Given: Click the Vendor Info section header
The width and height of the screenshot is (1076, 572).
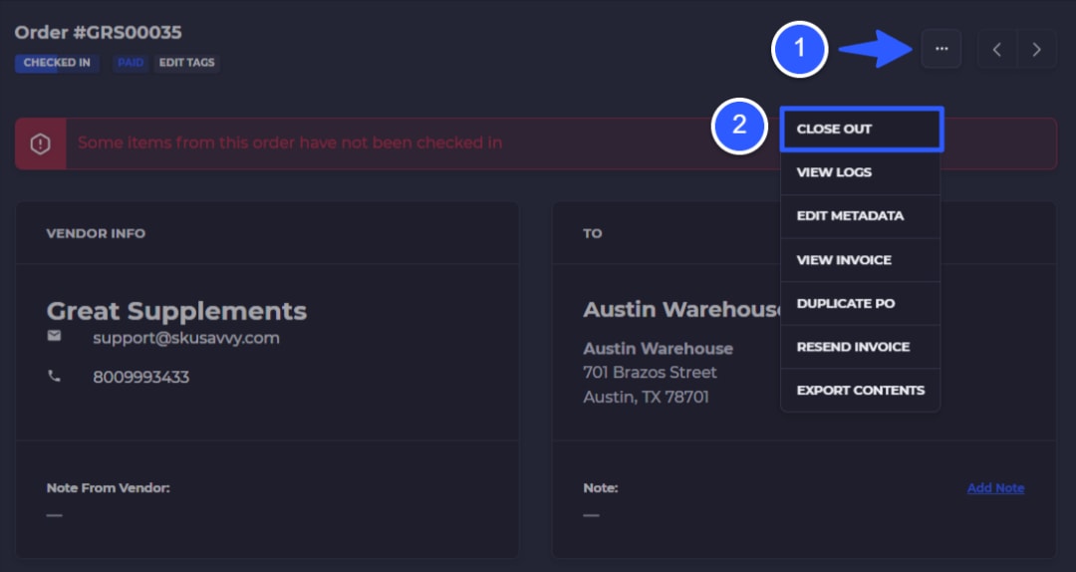Looking at the screenshot, I should coord(96,233).
